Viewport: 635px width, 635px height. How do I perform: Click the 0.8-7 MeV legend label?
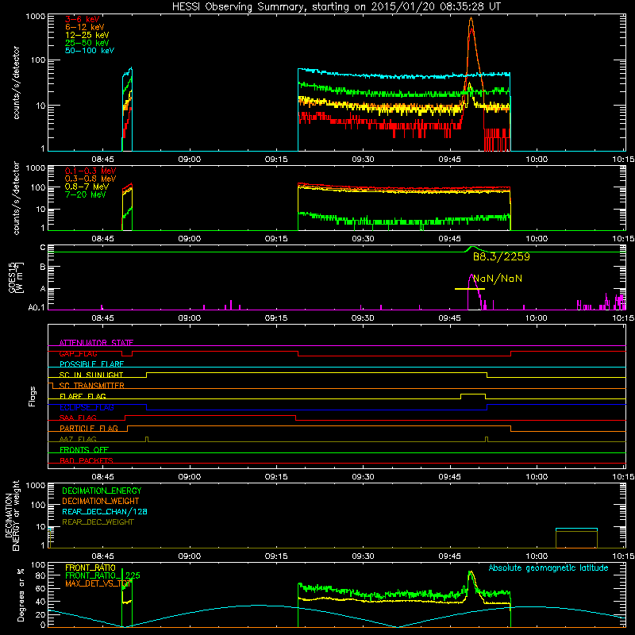point(87,187)
